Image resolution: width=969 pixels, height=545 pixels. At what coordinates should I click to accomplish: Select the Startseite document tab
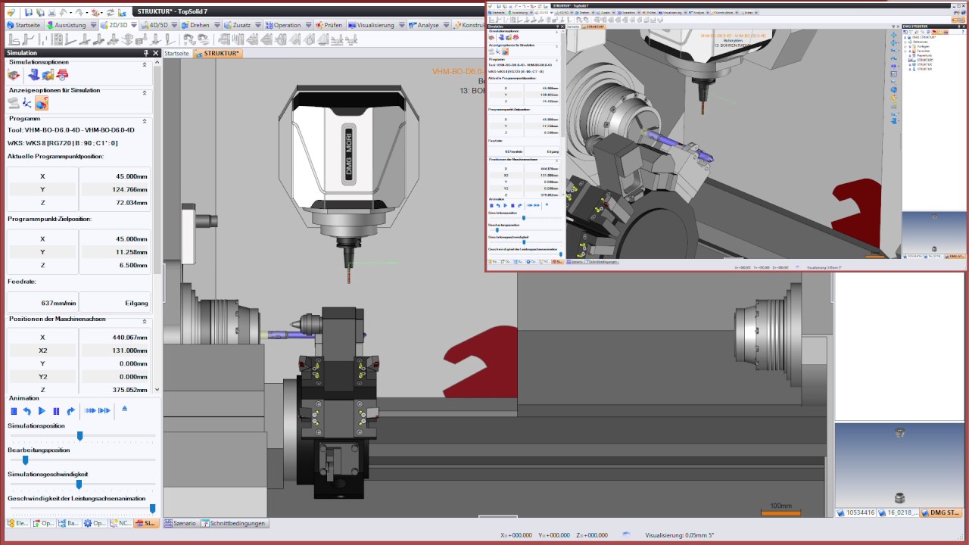click(x=176, y=54)
